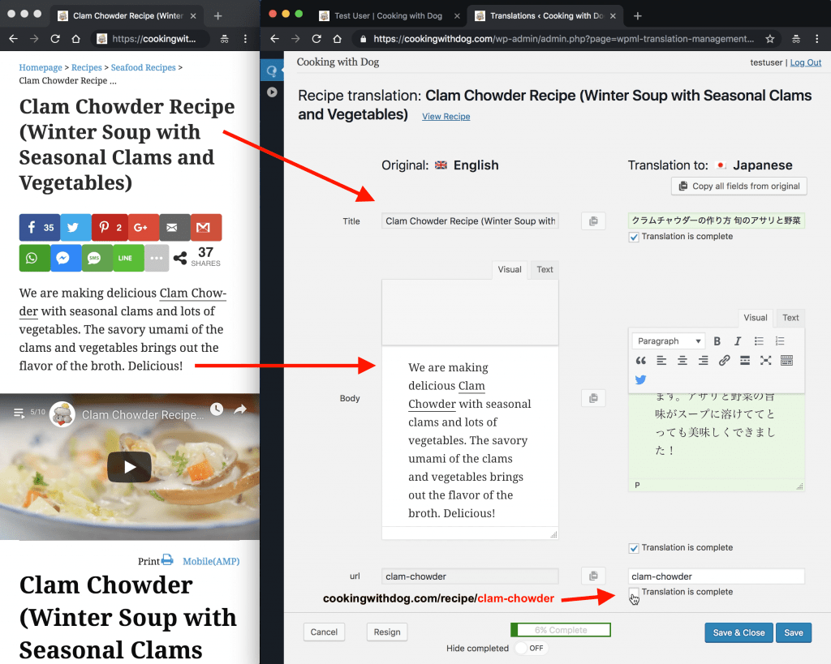Image resolution: width=831 pixels, height=664 pixels.
Task: Pin recipe on Pinterest
Action: (x=110, y=228)
